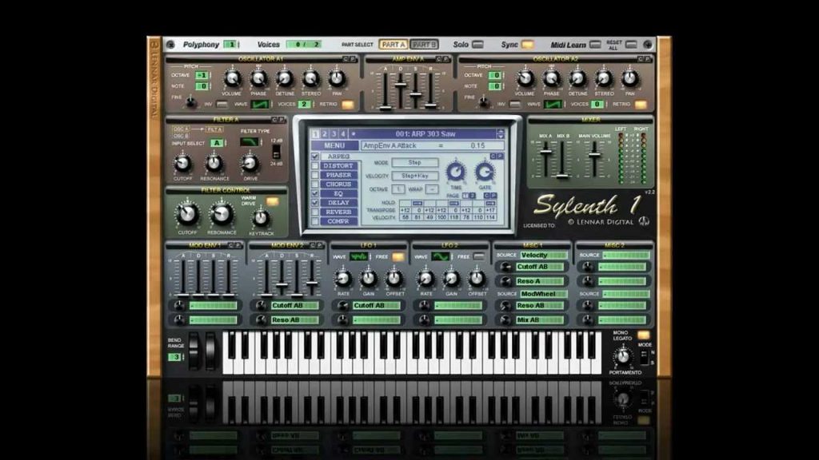Click the Keytrack knob in Filter Control
The height and width of the screenshot is (460, 819).
262,219
